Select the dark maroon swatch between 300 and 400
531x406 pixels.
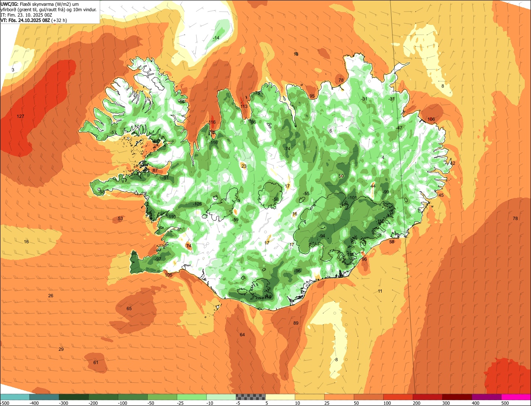tap(456, 397)
